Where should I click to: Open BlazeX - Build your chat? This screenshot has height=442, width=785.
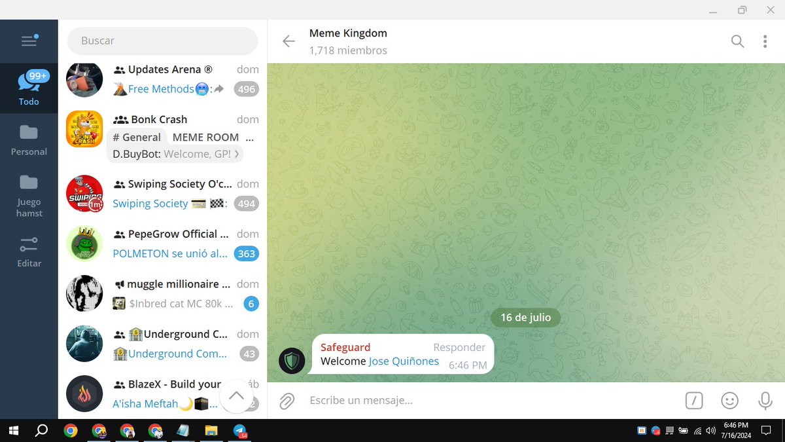(163, 394)
